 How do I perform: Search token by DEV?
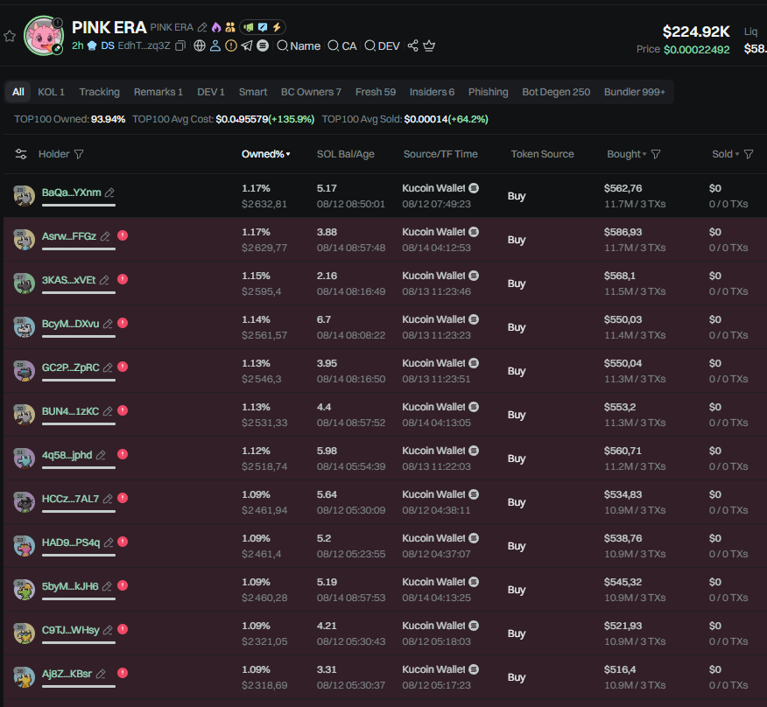tap(383, 46)
